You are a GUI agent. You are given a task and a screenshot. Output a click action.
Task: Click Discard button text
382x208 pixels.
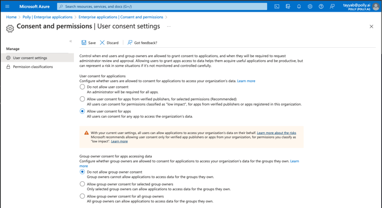click(113, 43)
